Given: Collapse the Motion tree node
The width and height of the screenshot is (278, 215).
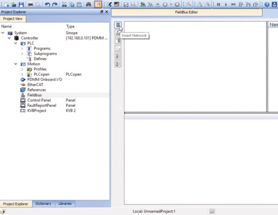Looking at the screenshot, I should pos(16,64).
